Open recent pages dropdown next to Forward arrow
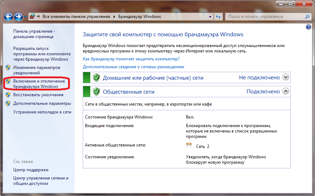Viewport: 315px width, 196px height. 25,17
